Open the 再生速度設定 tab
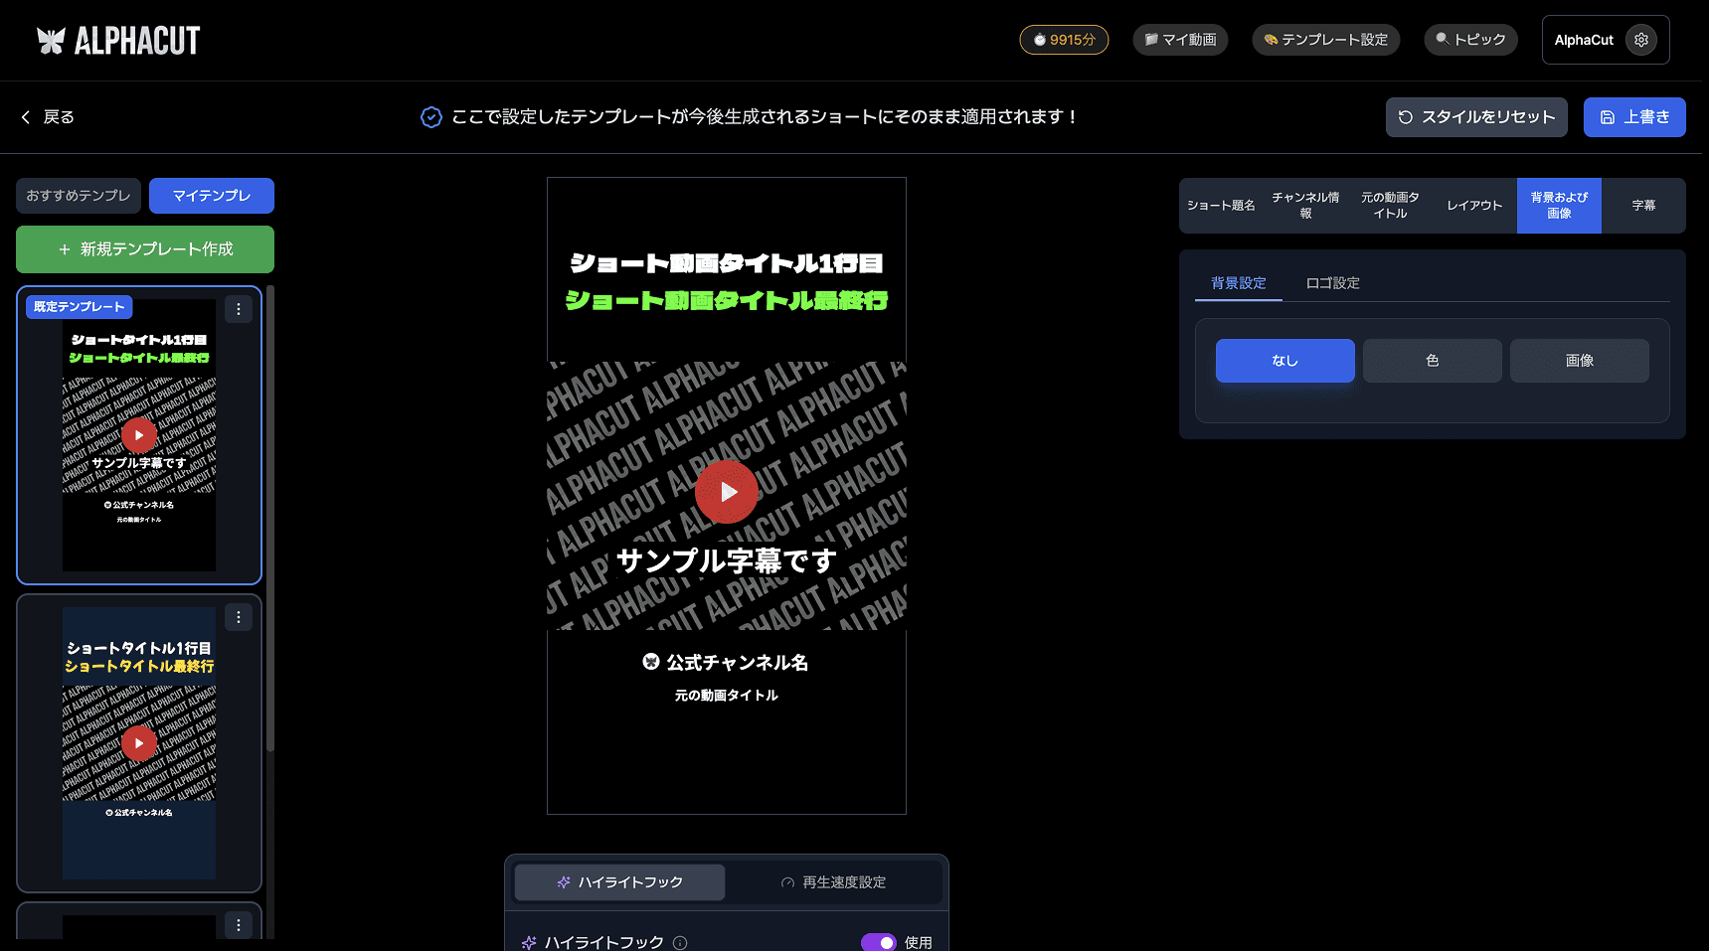The height and width of the screenshot is (951, 1709). pos(833,881)
